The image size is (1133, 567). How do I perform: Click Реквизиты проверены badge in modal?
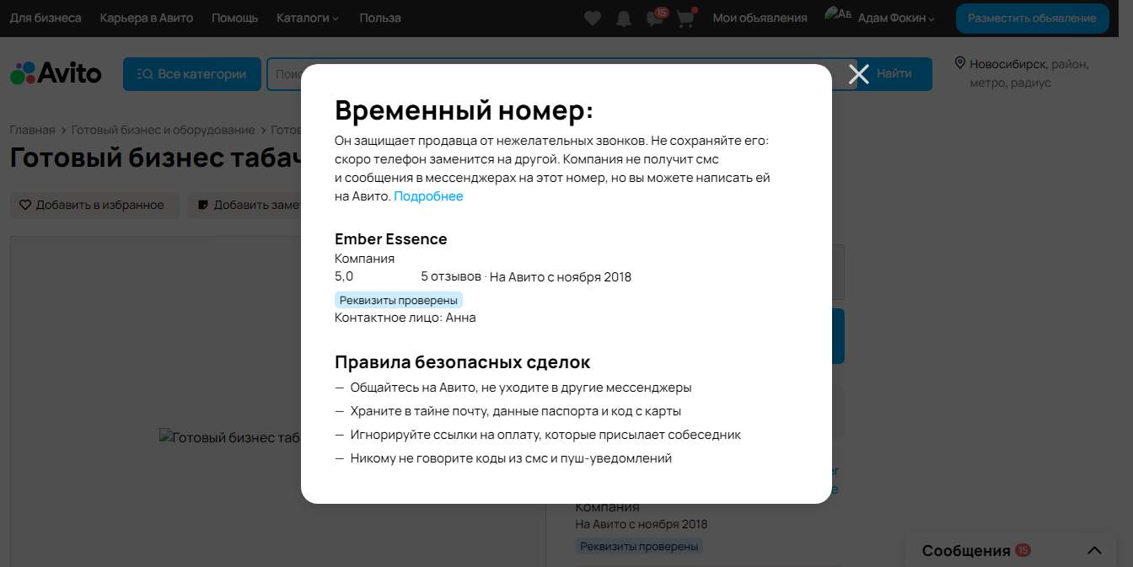398,300
